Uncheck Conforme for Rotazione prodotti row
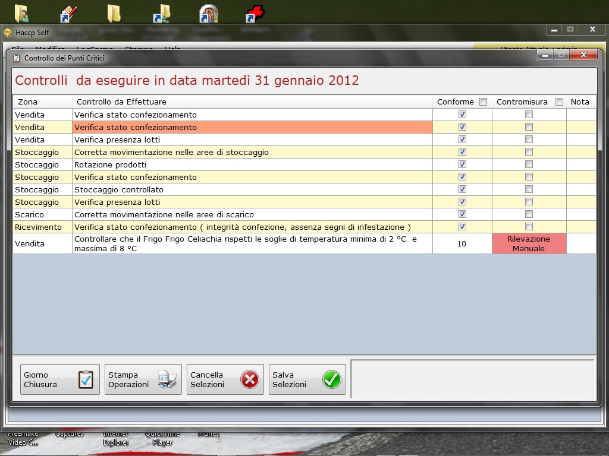Viewport: 609px width, 456px height. pyautogui.click(x=462, y=164)
